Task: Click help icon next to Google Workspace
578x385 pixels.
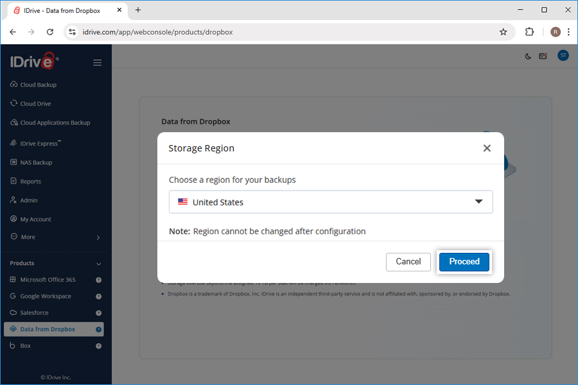Action: (98, 296)
